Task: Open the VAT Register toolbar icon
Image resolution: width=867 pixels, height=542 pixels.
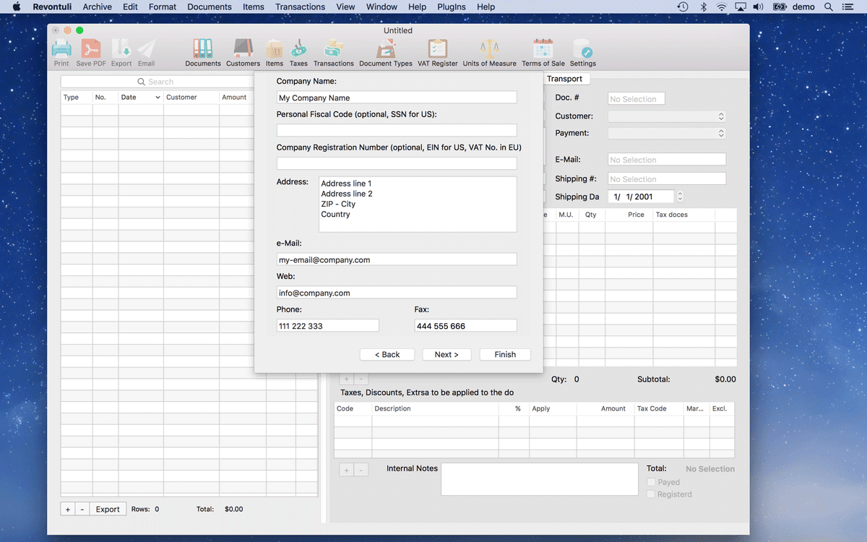Action: 438,48
